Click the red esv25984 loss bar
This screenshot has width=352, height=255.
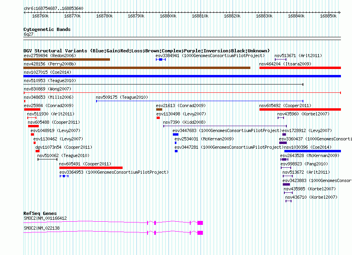[x=32, y=109]
